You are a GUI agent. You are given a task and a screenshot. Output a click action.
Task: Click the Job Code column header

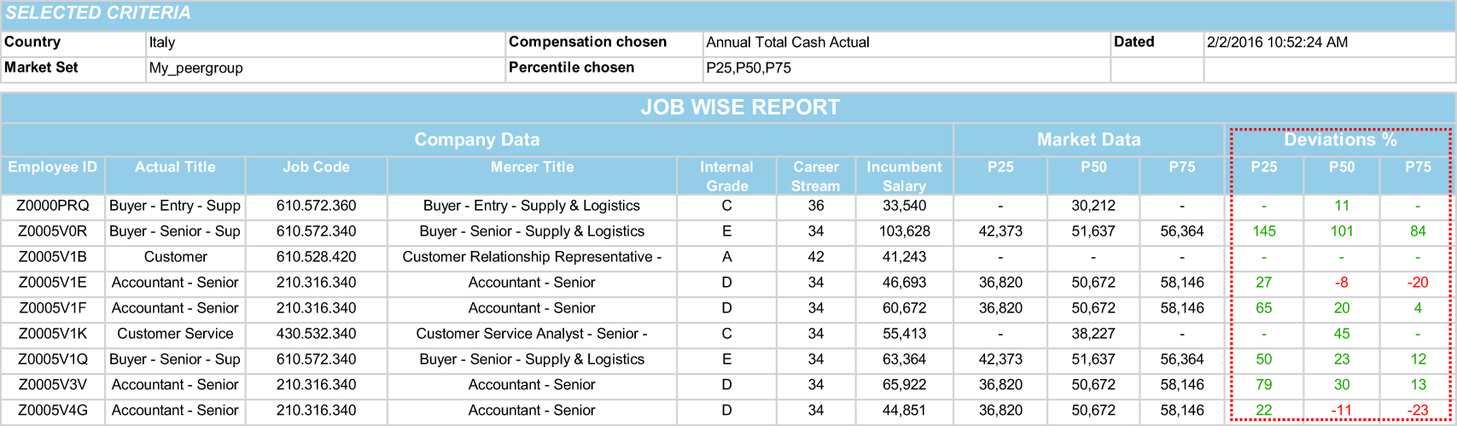click(x=316, y=168)
